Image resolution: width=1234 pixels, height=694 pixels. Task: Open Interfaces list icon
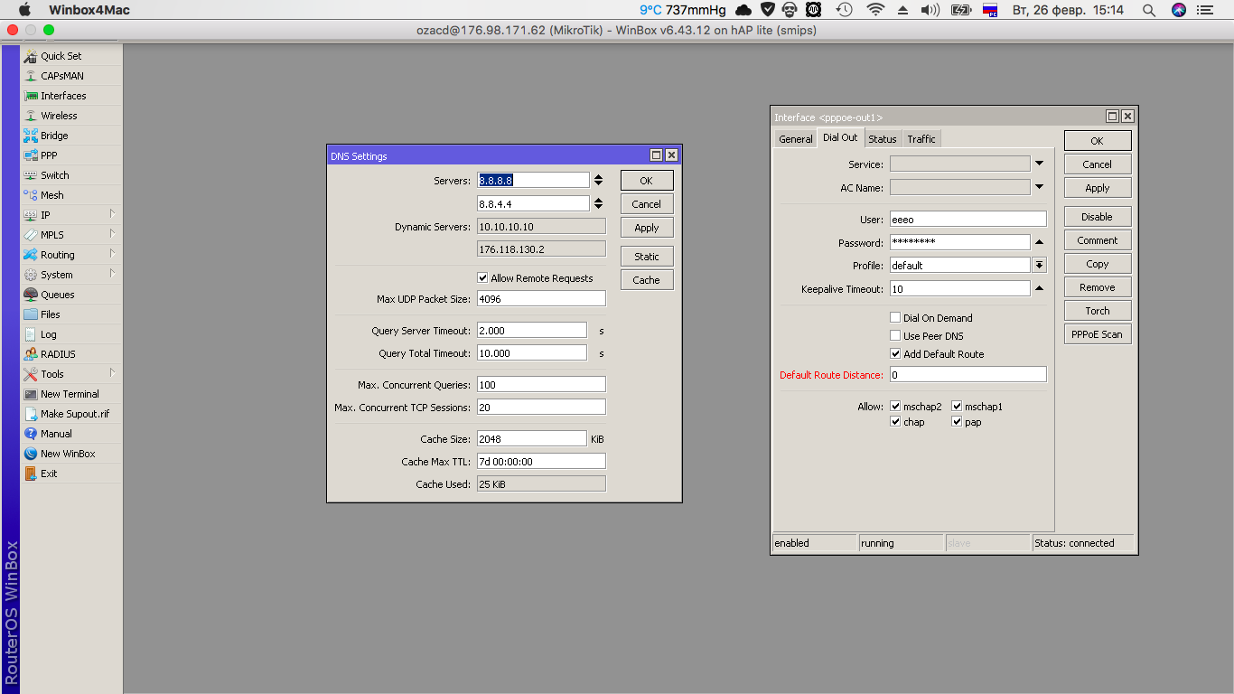point(31,96)
